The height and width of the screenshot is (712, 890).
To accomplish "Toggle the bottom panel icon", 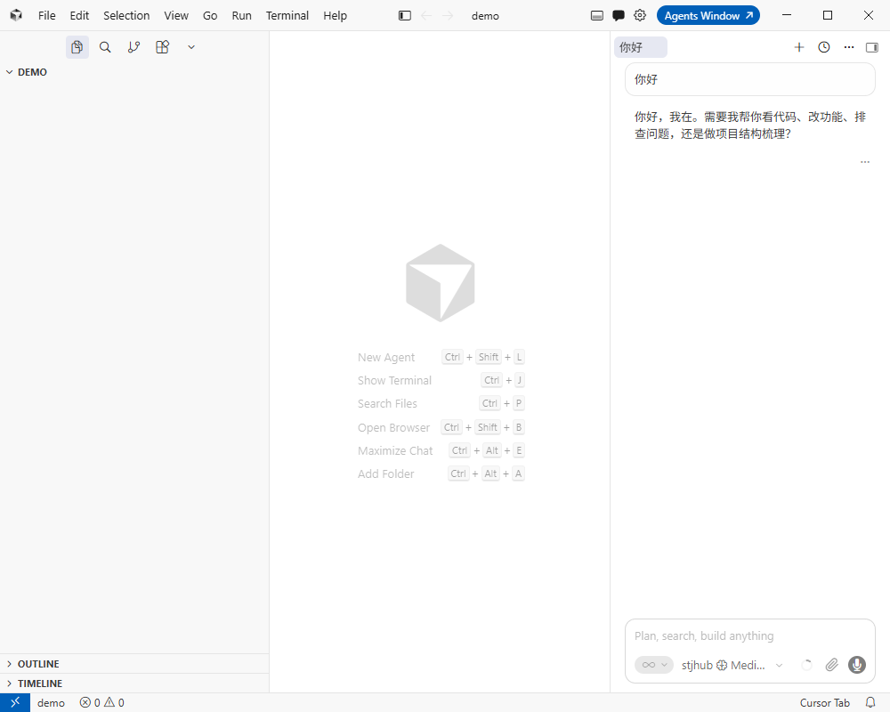I will (x=597, y=15).
